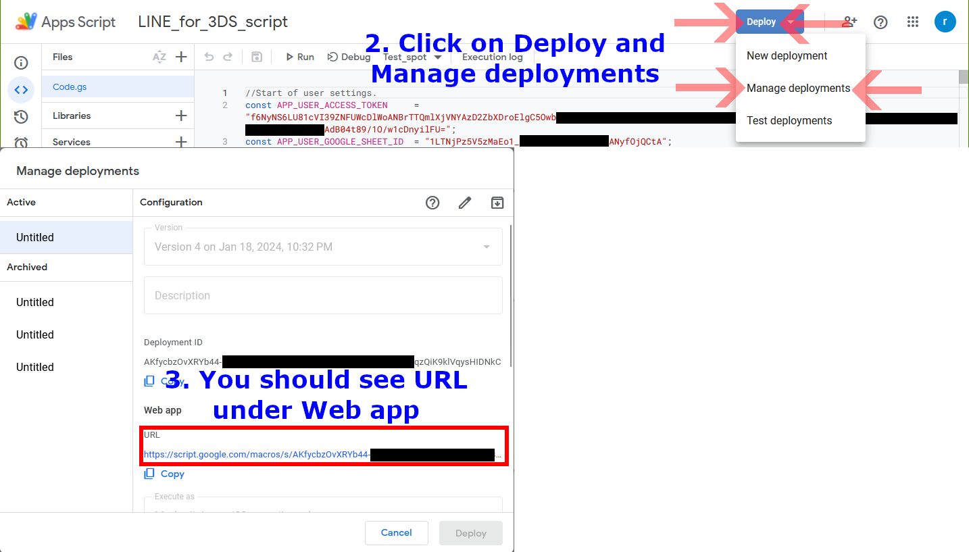Open the Editor code view in sidebar
Screen dimensions: 969x552
[21, 89]
